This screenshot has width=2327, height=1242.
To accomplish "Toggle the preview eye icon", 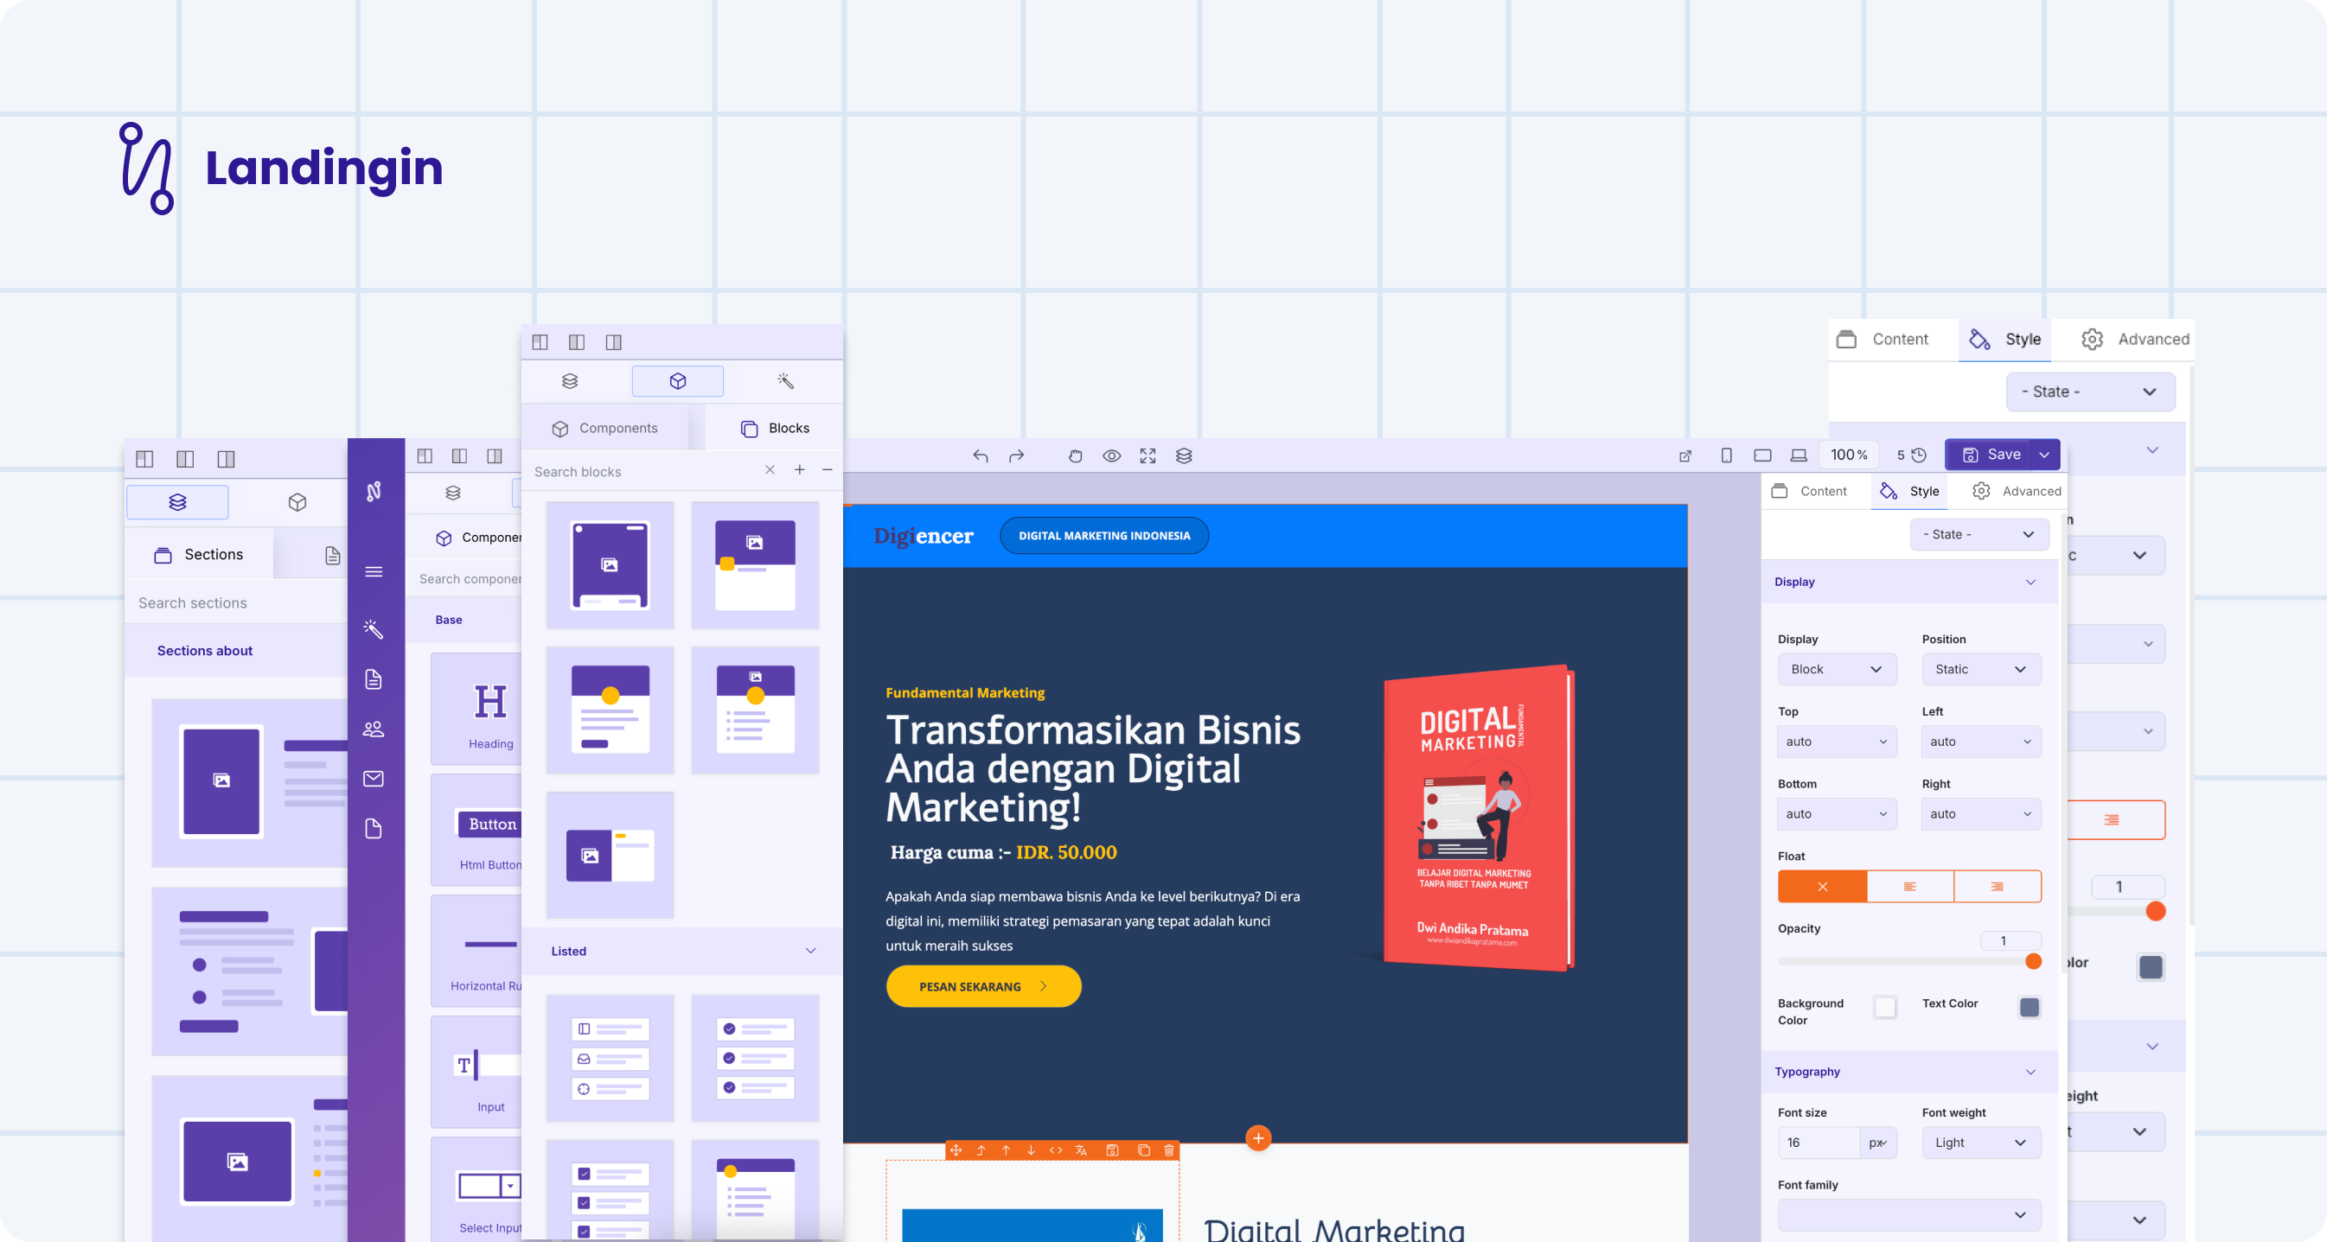I will coord(1111,455).
